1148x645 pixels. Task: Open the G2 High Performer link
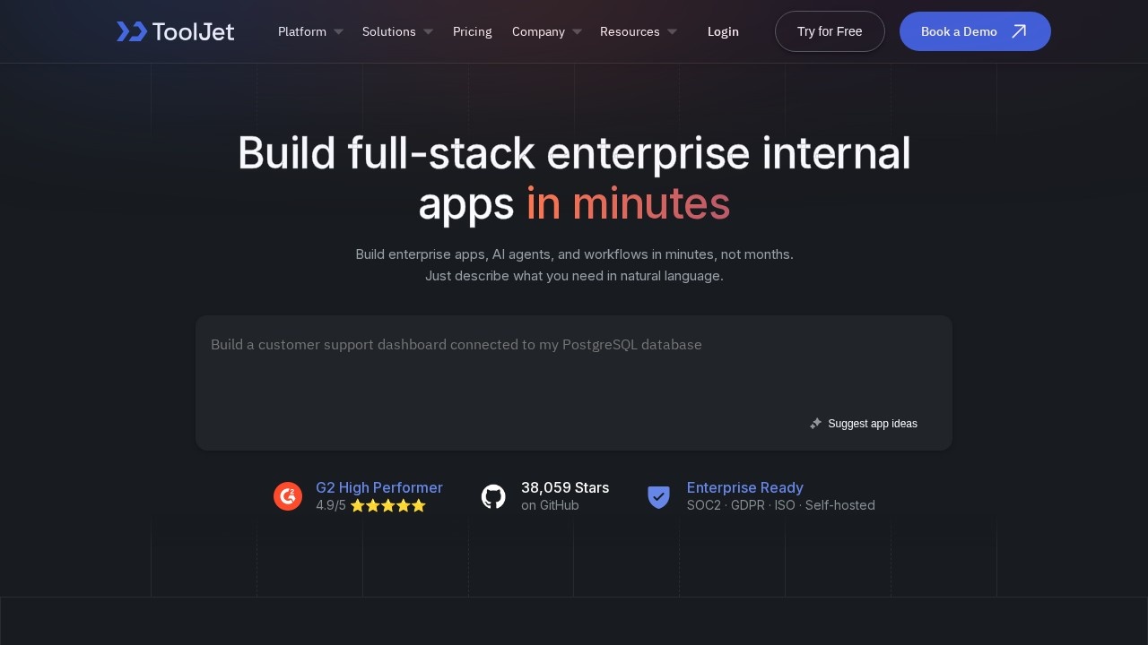click(379, 487)
